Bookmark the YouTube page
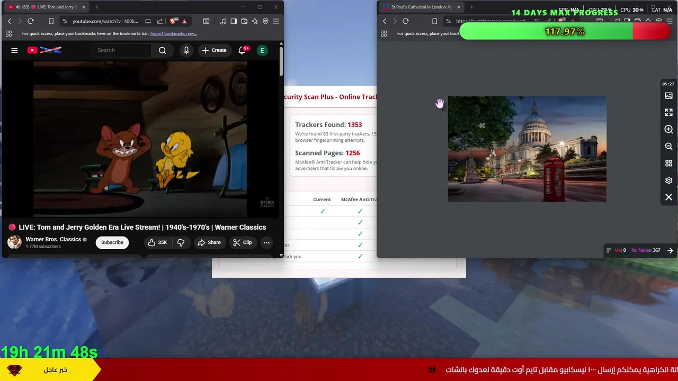This screenshot has height=381, width=678. click(x=51, y=21)
